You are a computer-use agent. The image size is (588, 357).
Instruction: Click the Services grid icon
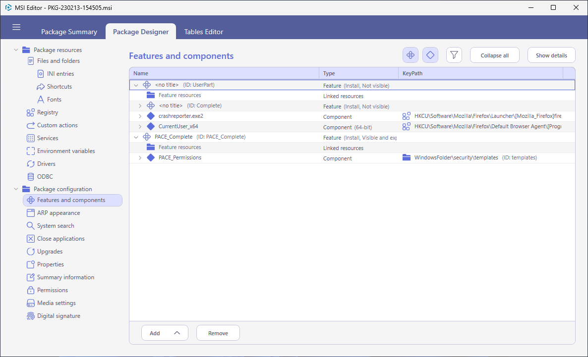click(31, 138)
